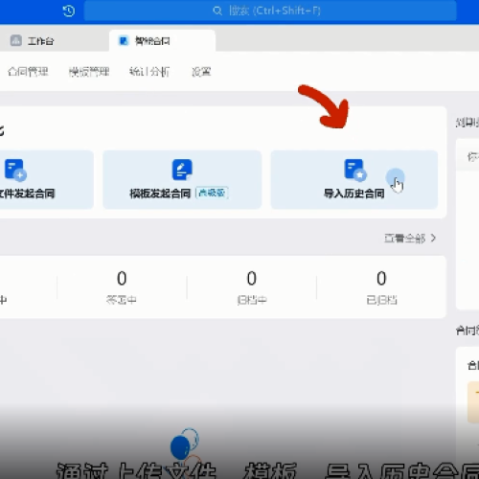Open the 查看全部 link
This screenshot has height=479, width=479.
404,239
